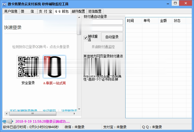Click the 安全登录 label
The image size is (194, 132).
(28, 83)
